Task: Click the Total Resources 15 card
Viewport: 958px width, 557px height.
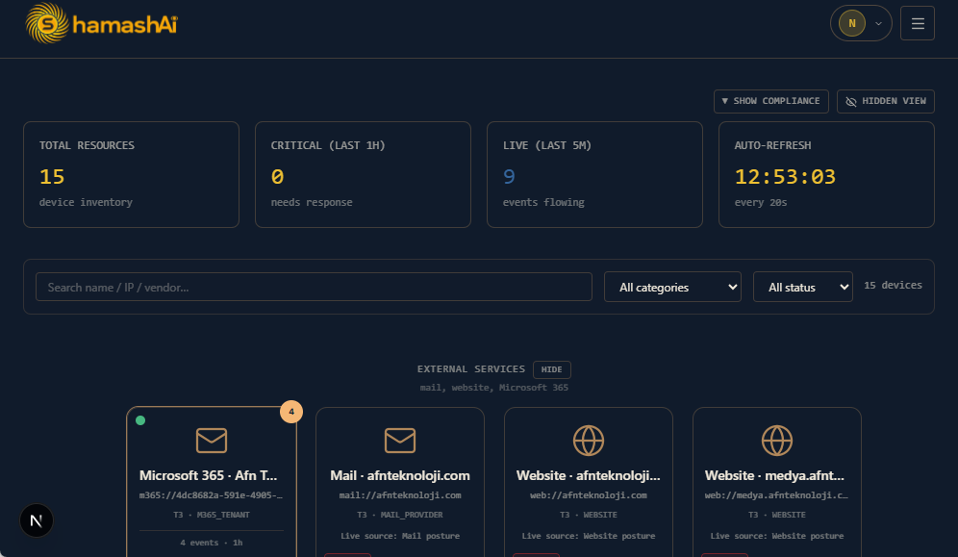Action: coord(131,175)
